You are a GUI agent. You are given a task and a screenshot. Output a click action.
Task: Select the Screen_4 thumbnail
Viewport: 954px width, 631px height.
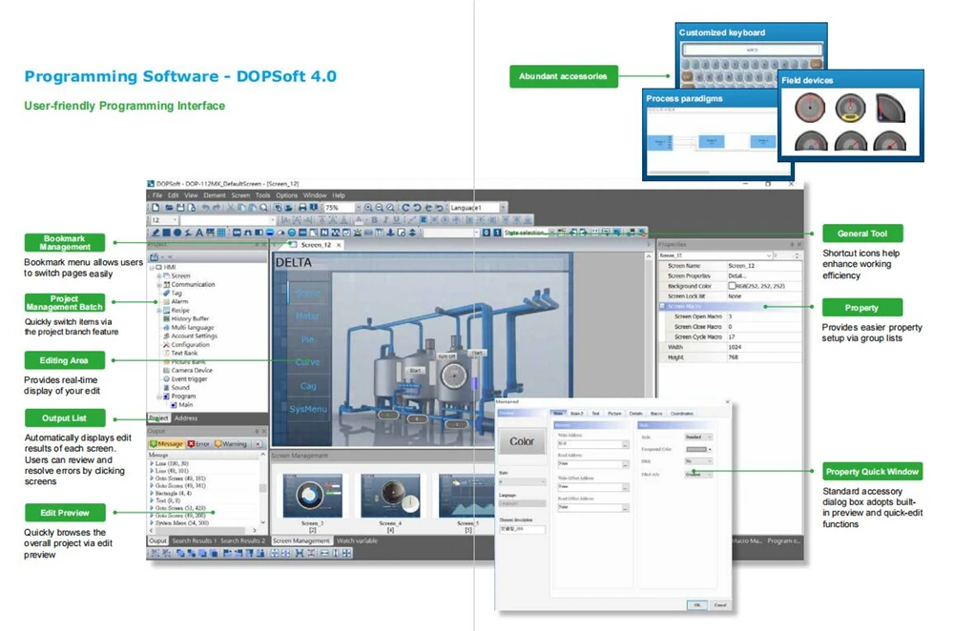[x=390, y=496]
